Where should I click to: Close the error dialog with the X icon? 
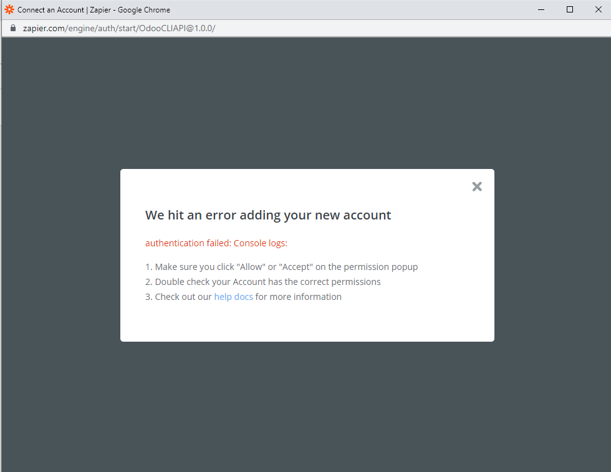click(x=477, y=186)
